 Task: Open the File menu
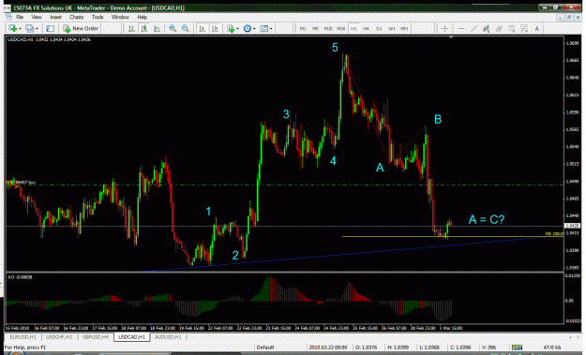click(20, 17)
